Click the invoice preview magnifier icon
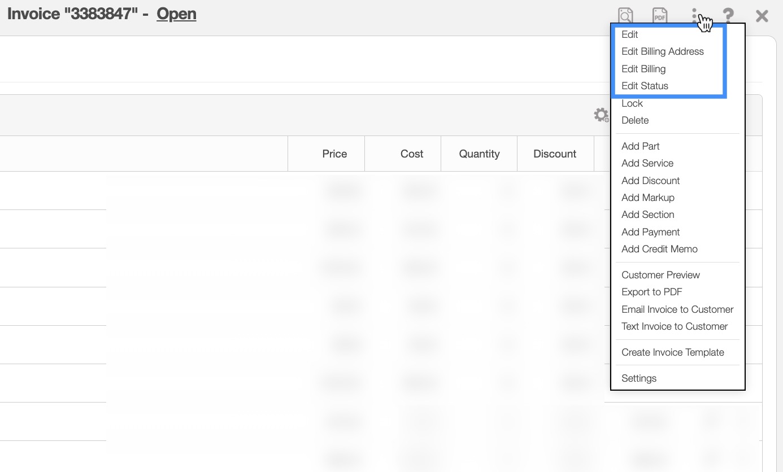 [625, 15]
